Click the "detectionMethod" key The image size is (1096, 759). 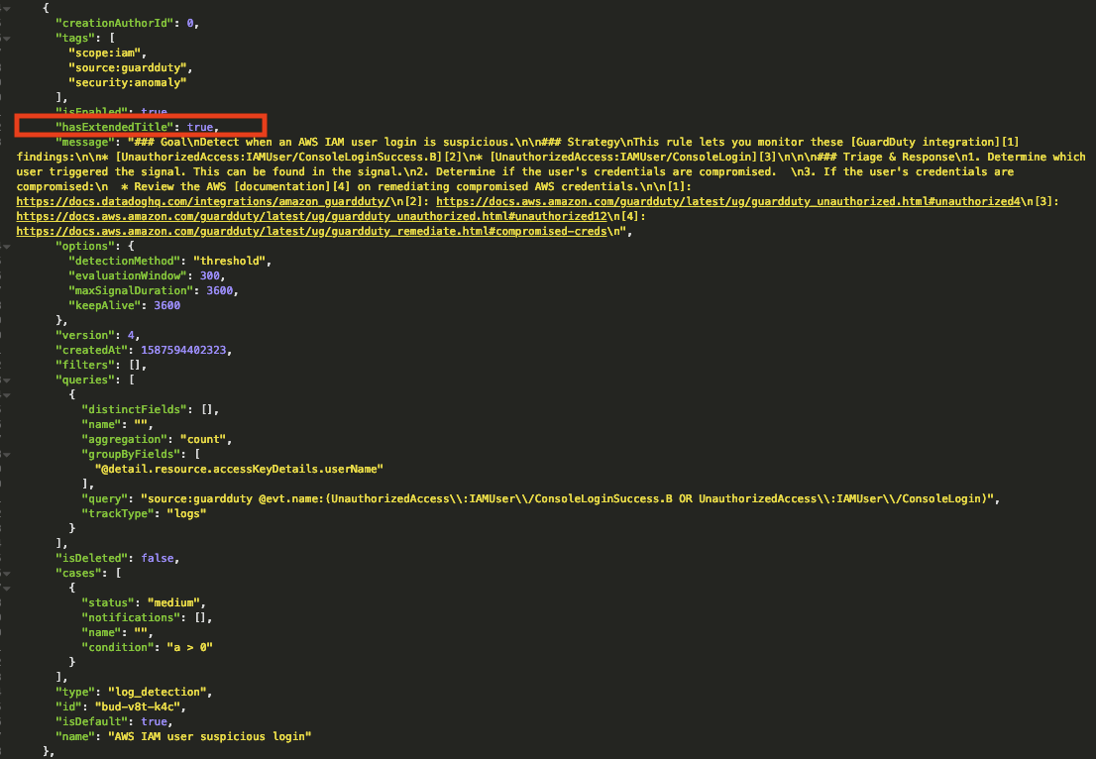tap(125, 261)
